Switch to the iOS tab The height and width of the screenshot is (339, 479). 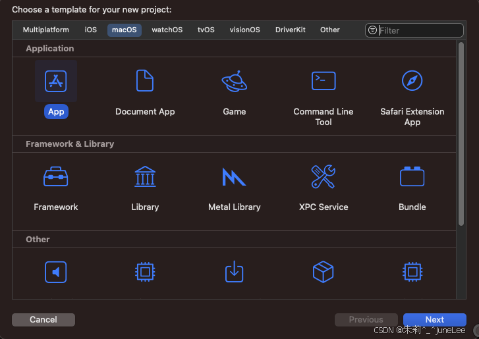coord(91,30)
